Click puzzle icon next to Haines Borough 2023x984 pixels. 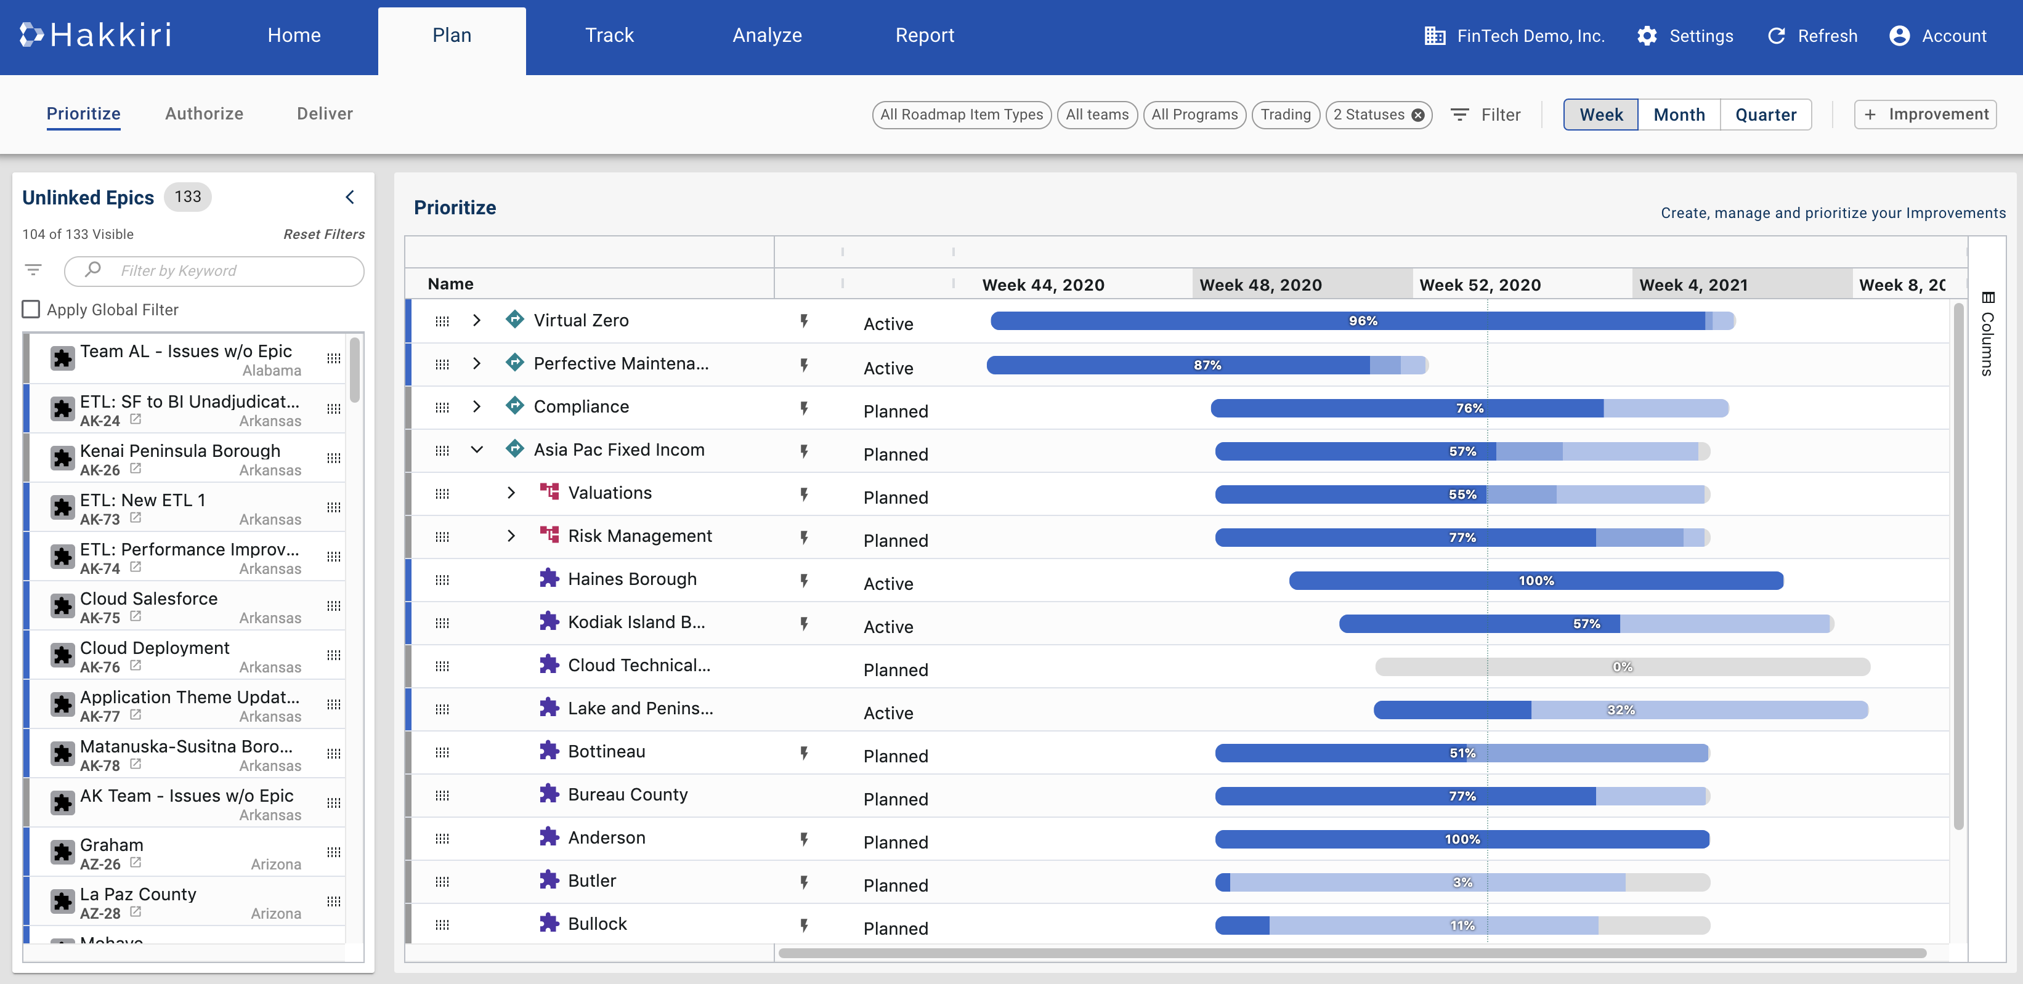pyautogui.click(x=549, y=579)
